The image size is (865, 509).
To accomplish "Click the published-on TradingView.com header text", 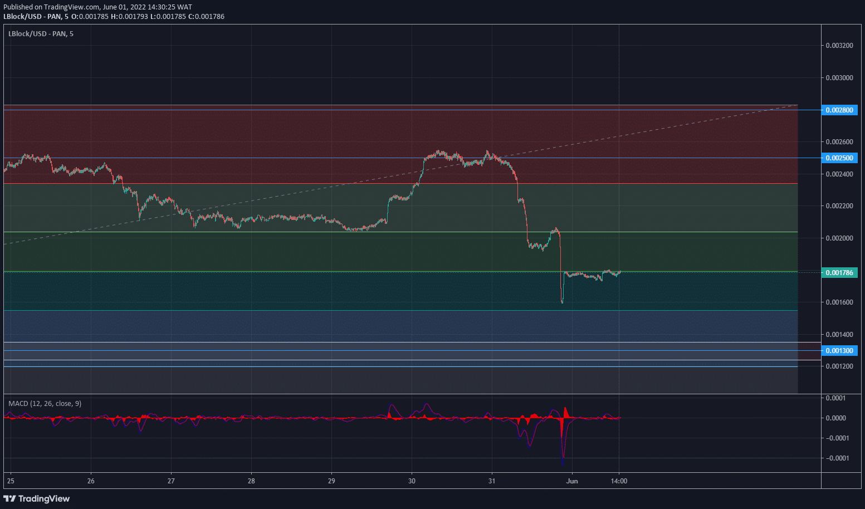I will pyautogui.click(x=97, y=7).
